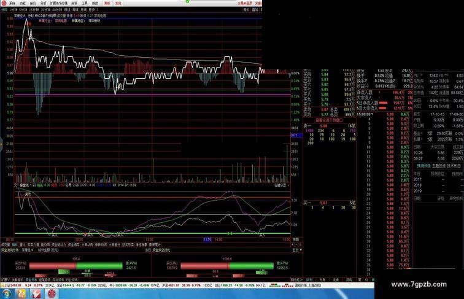
Task: Click the red app logo in title bar
Action: pos(4,3)
